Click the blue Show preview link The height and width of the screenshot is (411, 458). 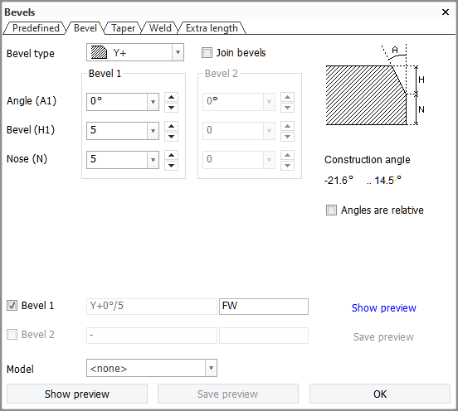(x=384, y=307)
